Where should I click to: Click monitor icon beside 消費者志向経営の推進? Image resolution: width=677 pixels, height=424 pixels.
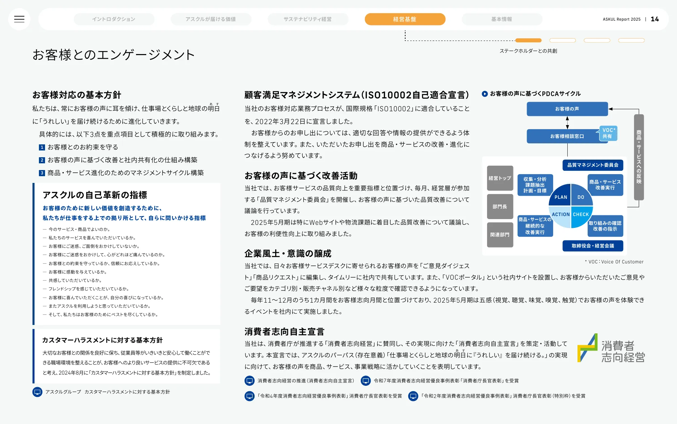(249, 381)
